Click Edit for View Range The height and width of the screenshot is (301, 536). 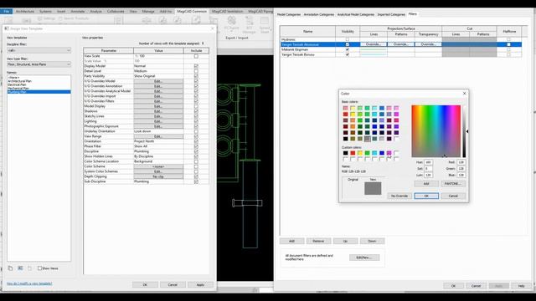click(158, 136)
